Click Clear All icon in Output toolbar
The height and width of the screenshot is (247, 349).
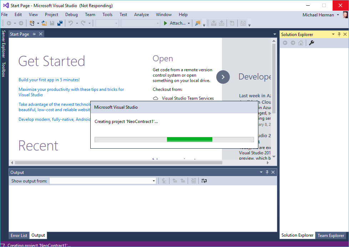point(194,181)
